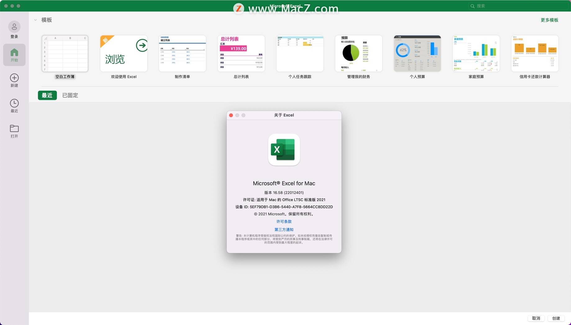Switch to the 已固定 pinned tab
Screen dimensions: 571x325
click(70, 95)
